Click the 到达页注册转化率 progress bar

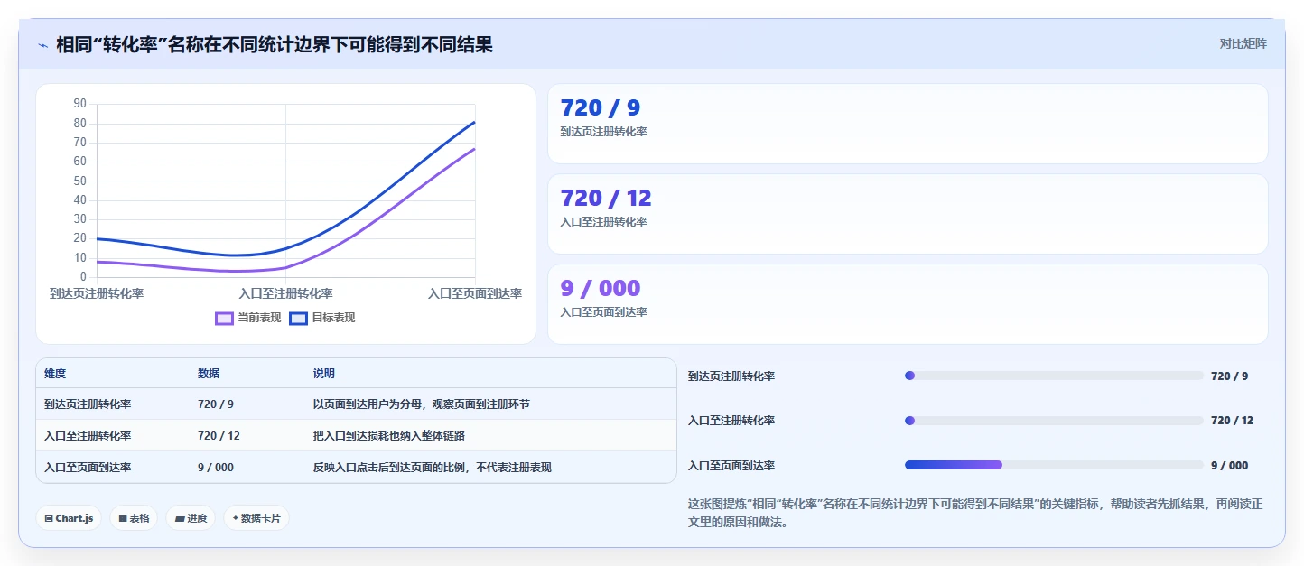tap(1054, 376)
